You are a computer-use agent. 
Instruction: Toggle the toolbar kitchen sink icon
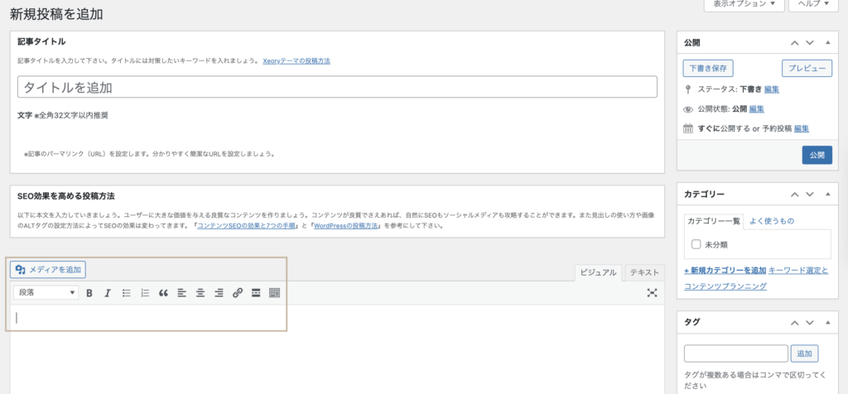pyautogui.click(x=275, y=293)
